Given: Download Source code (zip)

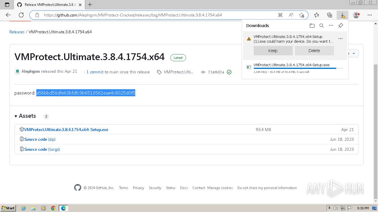Looking at the screenshot, I should click(40, 139).
